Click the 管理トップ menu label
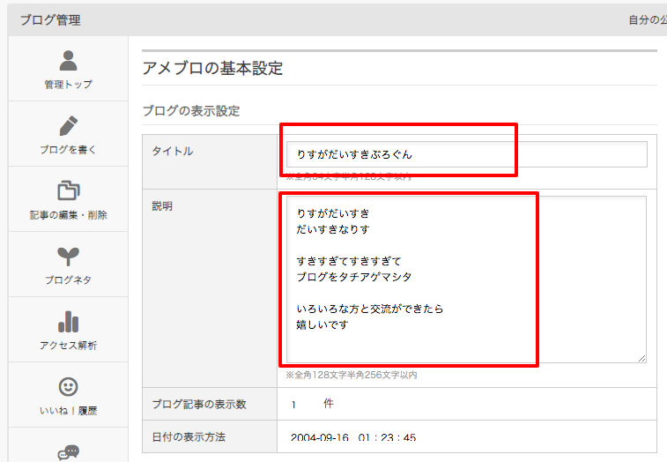 (x=68, y=85)
